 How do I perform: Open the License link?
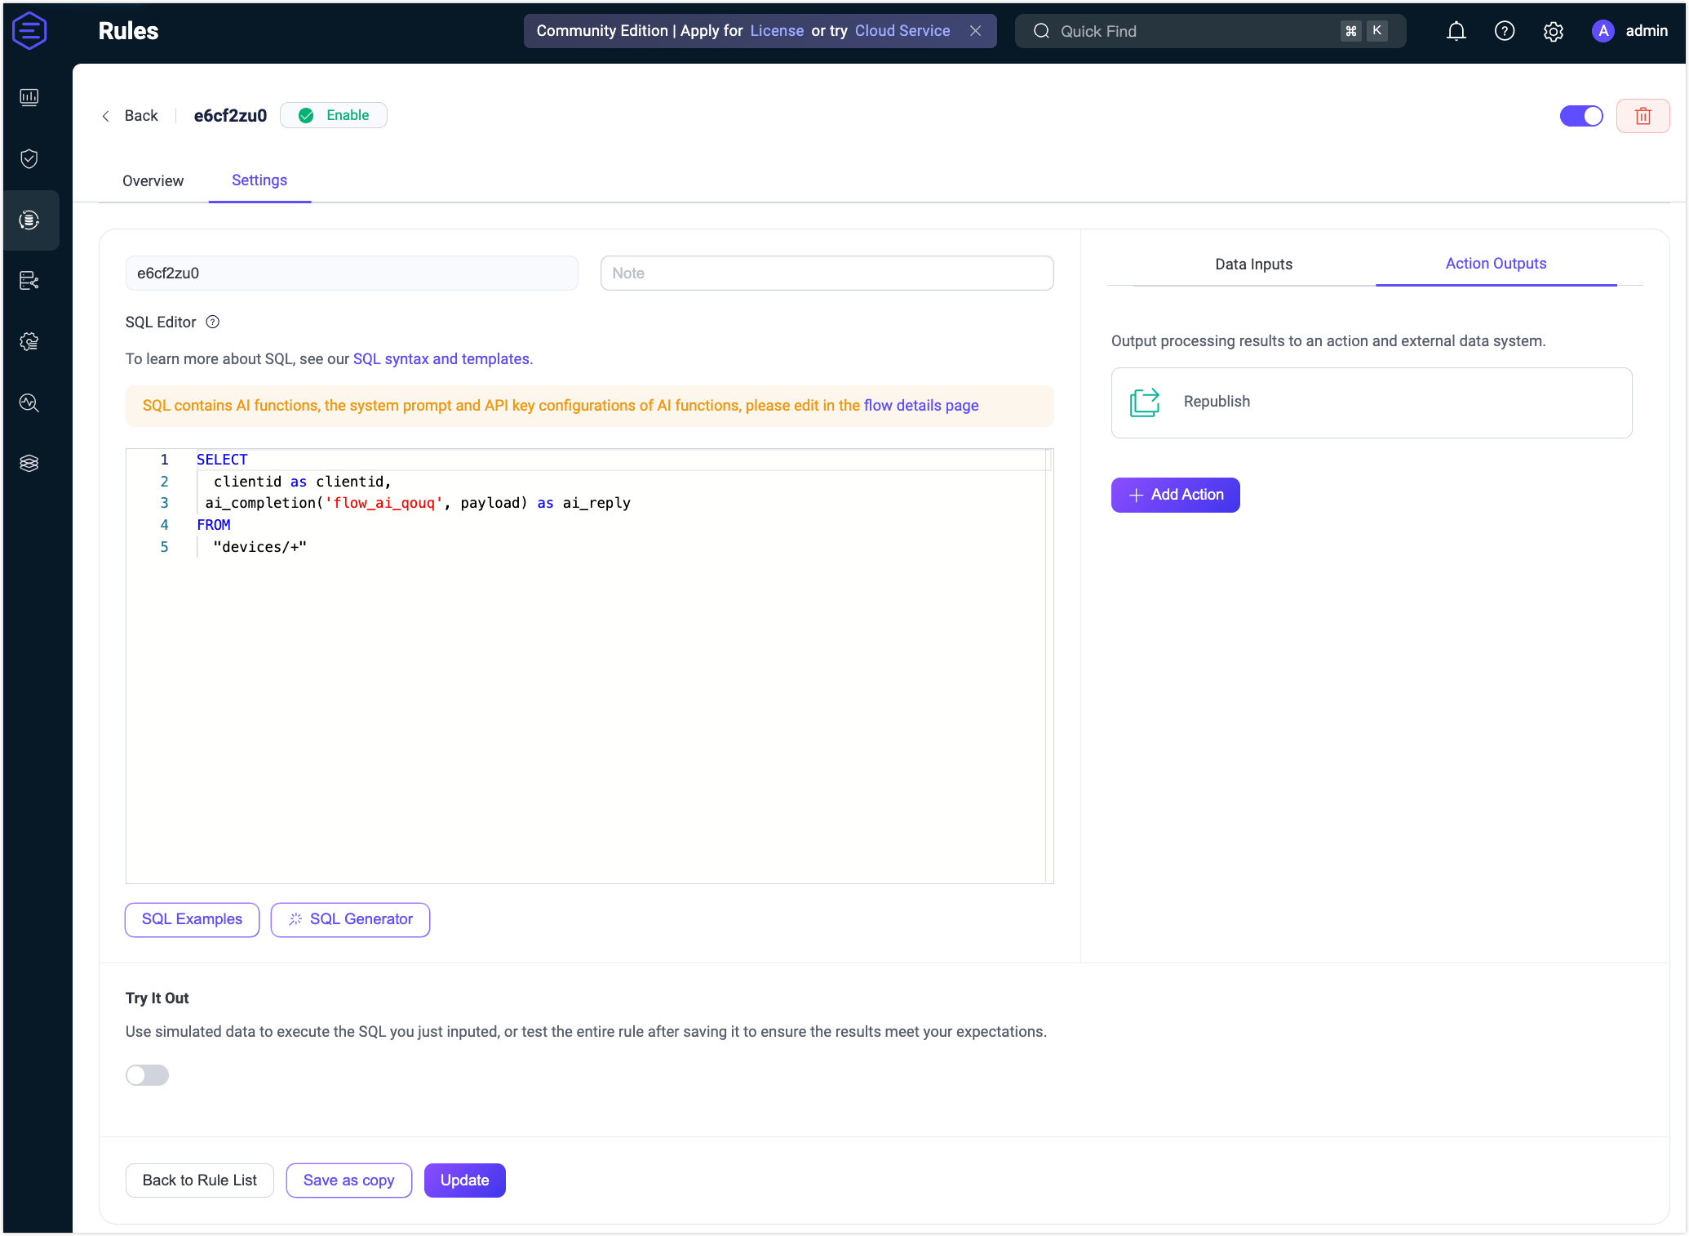coord(777,31)
